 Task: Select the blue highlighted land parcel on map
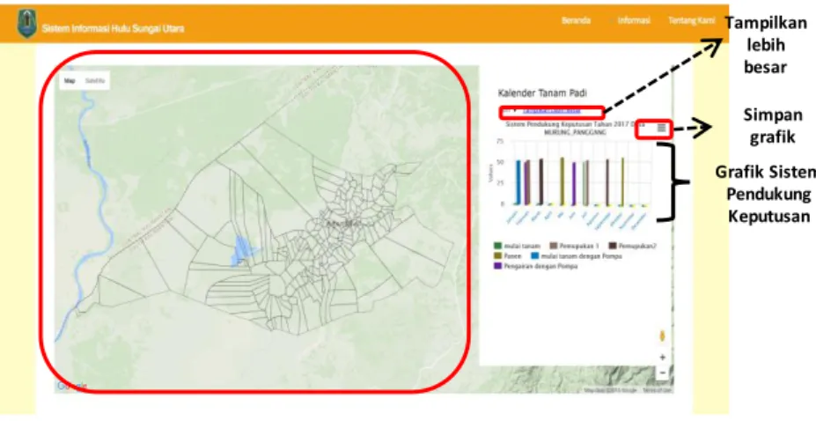(240, 251)
